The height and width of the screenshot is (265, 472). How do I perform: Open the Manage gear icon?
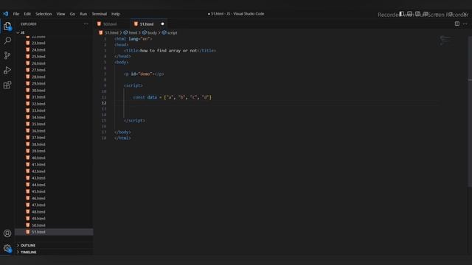coord(7,248)
